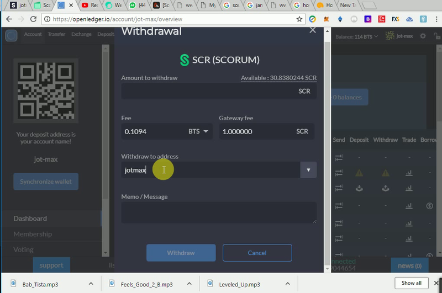This screenshot has width=442, height=293.
Task: Open the Exchange menu item
Action: pyautogui.click(x=81, y=34)
